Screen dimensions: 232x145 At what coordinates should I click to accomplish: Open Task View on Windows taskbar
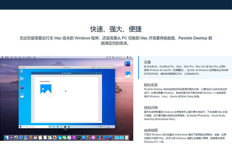click(x=54, y=127)
